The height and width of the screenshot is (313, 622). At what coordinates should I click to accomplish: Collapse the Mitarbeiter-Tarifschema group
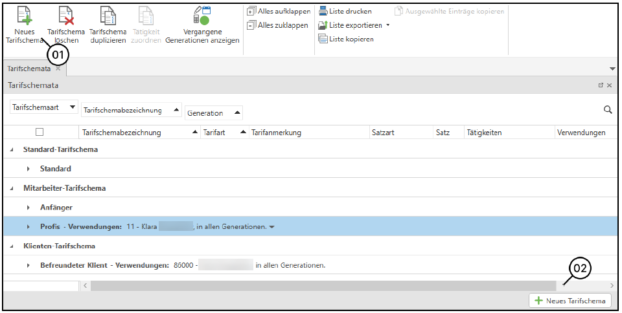click(x=11, y=188)
